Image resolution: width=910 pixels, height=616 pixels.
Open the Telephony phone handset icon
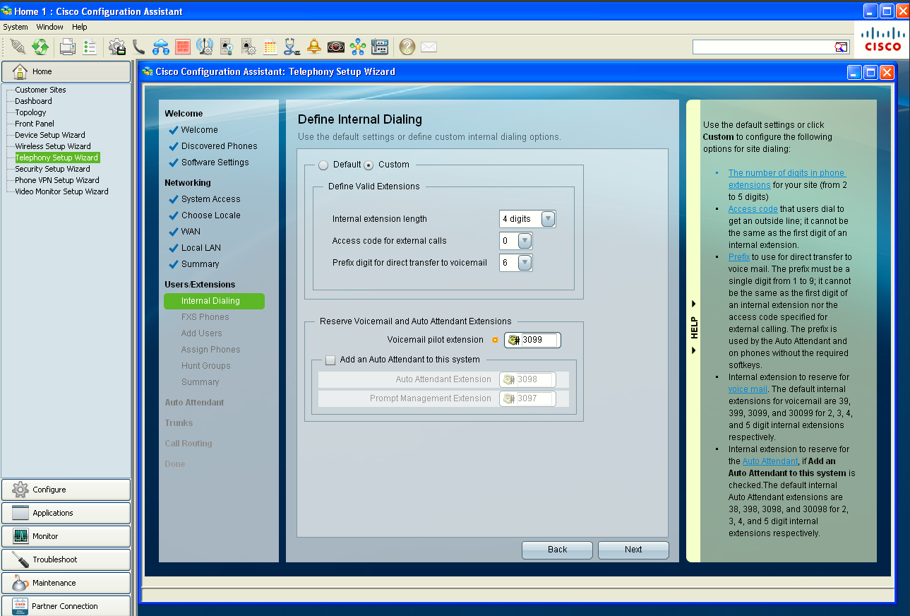click(138, 47)
